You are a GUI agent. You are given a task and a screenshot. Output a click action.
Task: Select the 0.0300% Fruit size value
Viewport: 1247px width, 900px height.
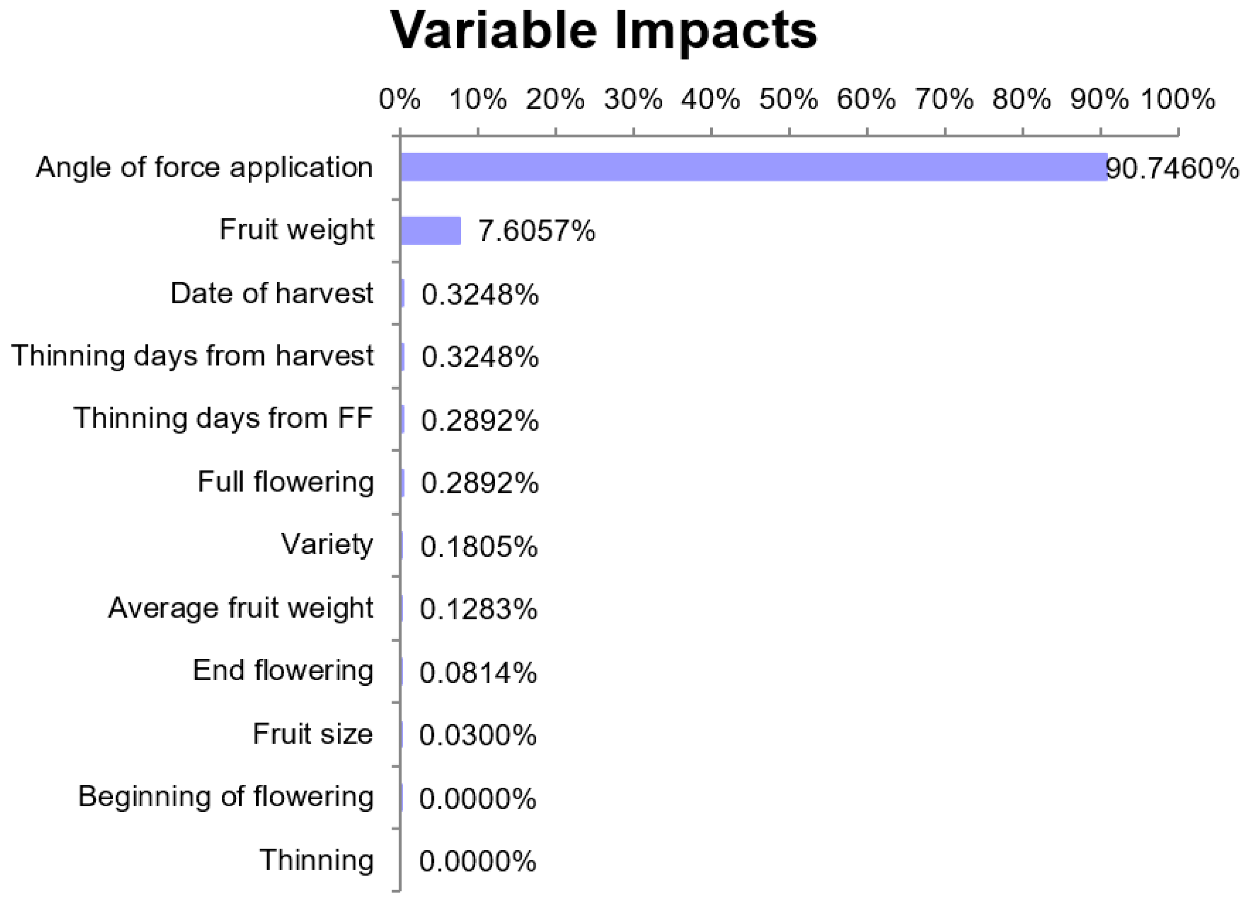coord(478,736)
